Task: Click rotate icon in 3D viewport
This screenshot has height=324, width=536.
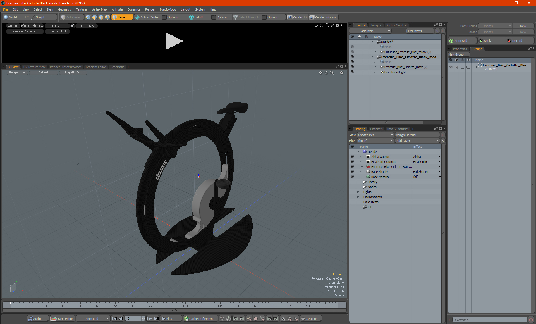Action: (326, 73)
